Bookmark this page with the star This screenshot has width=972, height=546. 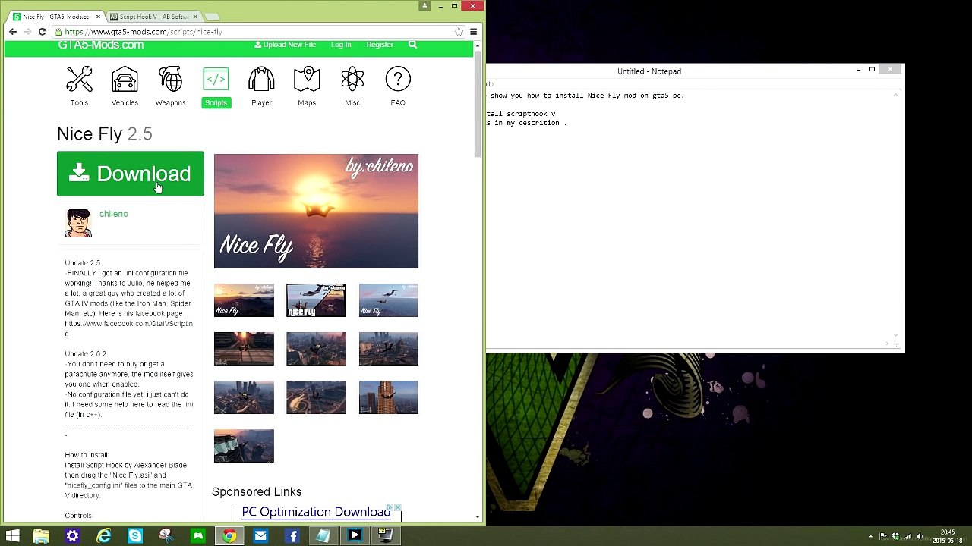tap(459, 32)
